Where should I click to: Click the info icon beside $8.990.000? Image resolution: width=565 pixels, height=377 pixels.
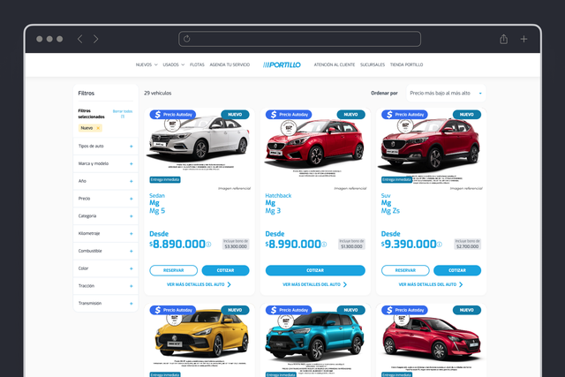324,245
